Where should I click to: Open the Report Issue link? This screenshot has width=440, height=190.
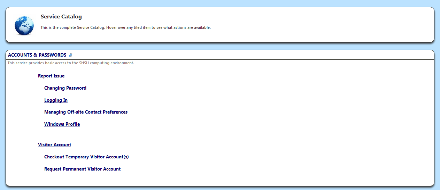(51, 76)
